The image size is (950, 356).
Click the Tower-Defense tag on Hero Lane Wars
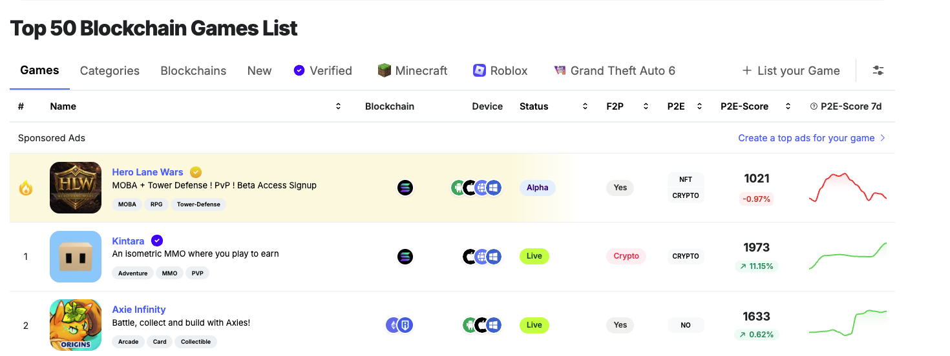coord(198,204)
